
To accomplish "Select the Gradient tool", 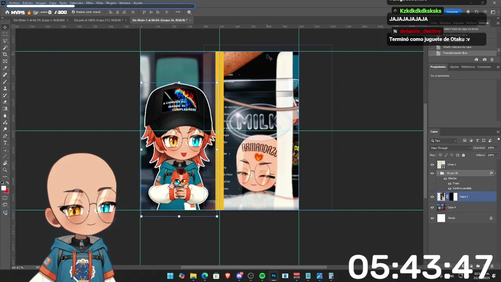I will coord(5,109).
